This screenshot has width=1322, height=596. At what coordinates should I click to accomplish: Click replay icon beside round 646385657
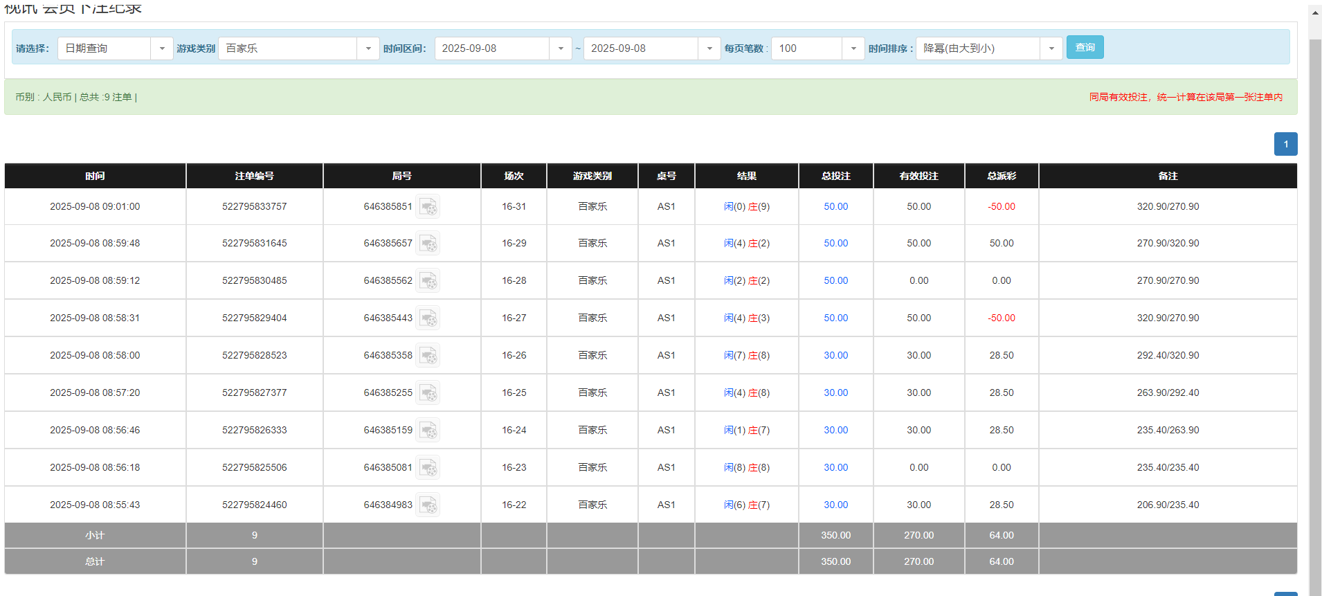pyautogui.click(x=428, y=244)
